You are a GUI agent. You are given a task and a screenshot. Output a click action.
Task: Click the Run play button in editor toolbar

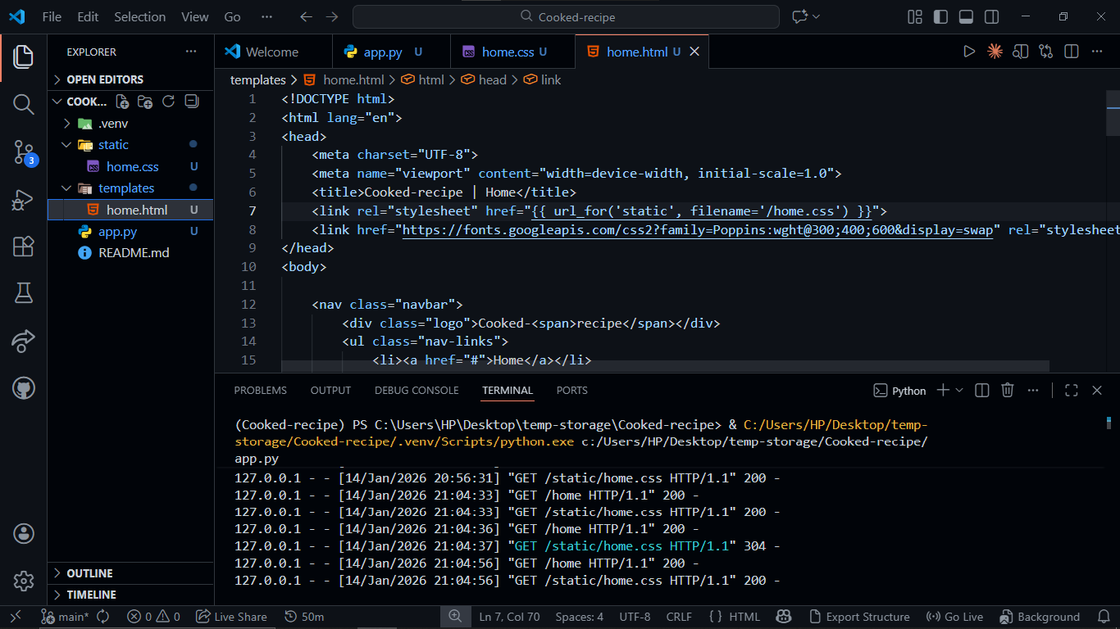pyautogui.click(x=969, y=52)
